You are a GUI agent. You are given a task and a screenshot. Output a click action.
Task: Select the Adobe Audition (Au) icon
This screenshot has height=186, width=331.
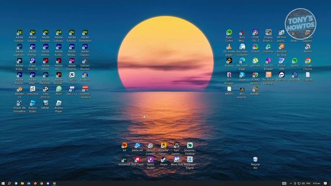(x=58, y=47)
